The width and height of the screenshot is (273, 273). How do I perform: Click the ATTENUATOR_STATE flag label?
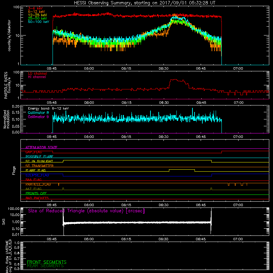[x=41, y=147]
